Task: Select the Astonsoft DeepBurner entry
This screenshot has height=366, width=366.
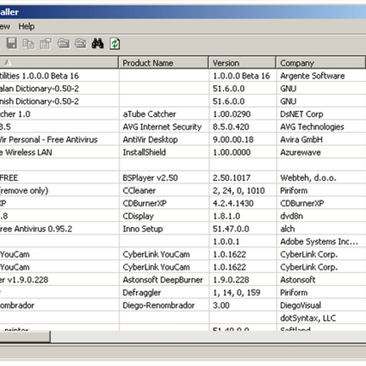Action: click(x=159, y=280)
